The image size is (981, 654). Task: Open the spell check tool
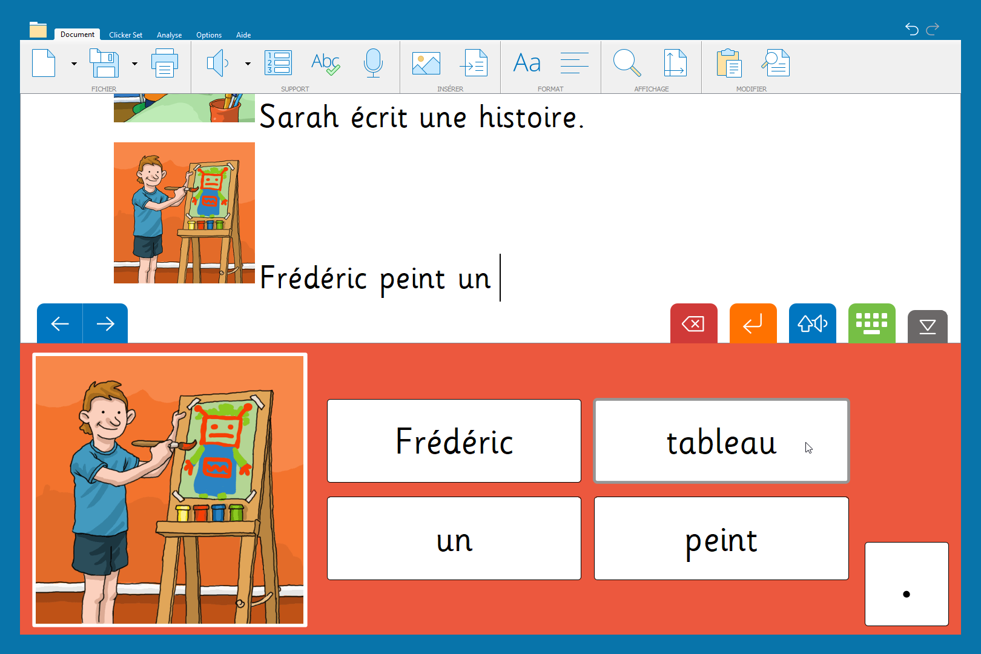325,63
